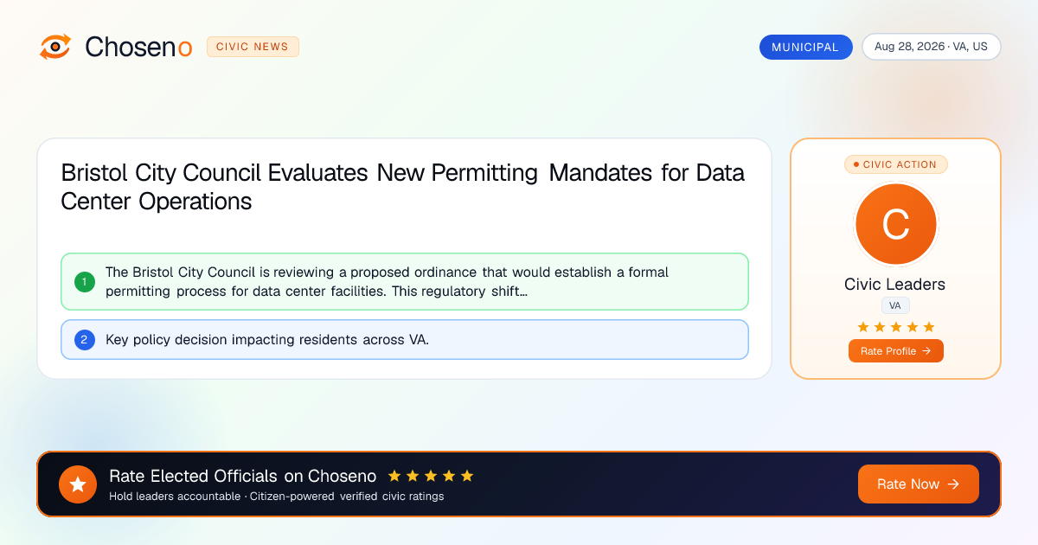The width and height of the screenshot is (1038, 545).
Task: Open the proposed ordinance summary item
Action: click(404, 281)
